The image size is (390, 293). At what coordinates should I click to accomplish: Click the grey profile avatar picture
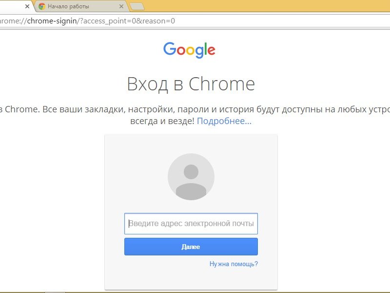coord(191,177)
